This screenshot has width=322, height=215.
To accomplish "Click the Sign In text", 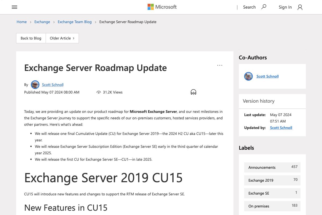I will (285, 7).
